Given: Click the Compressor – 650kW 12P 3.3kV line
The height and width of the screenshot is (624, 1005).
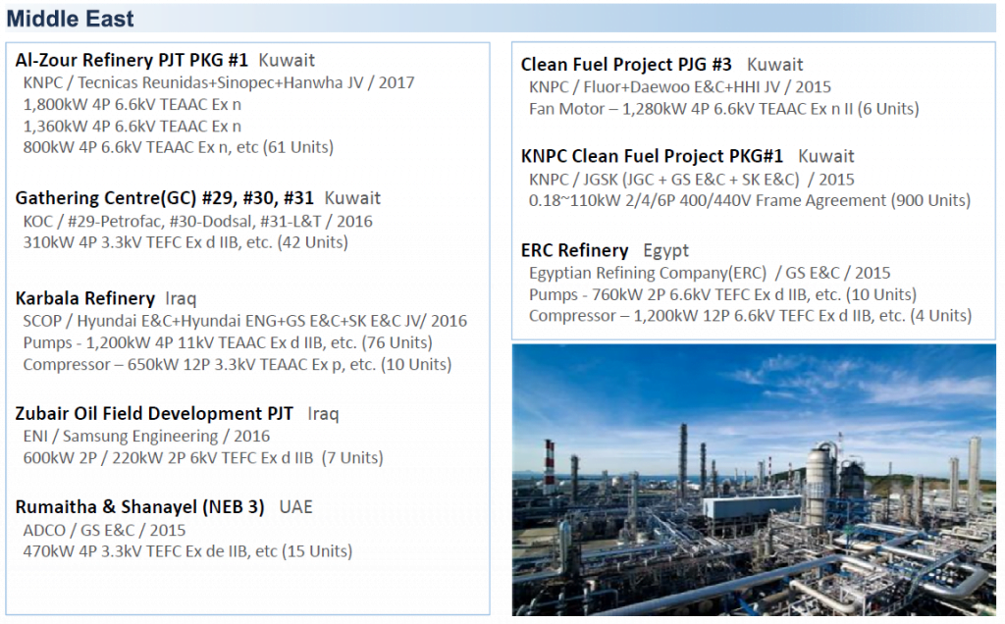Looking at the screenshot, I should [x=238, y=365].
